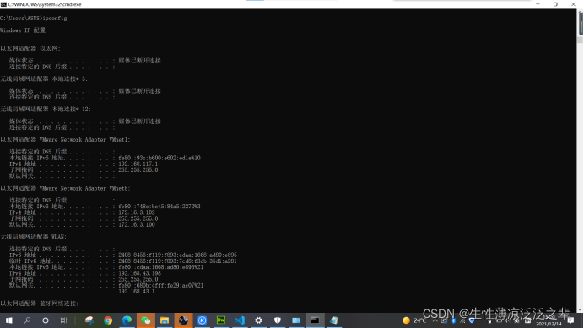
Task: Launch Google Chrome from taskbar
Action: pyautogui.click(x=108, y=320)
